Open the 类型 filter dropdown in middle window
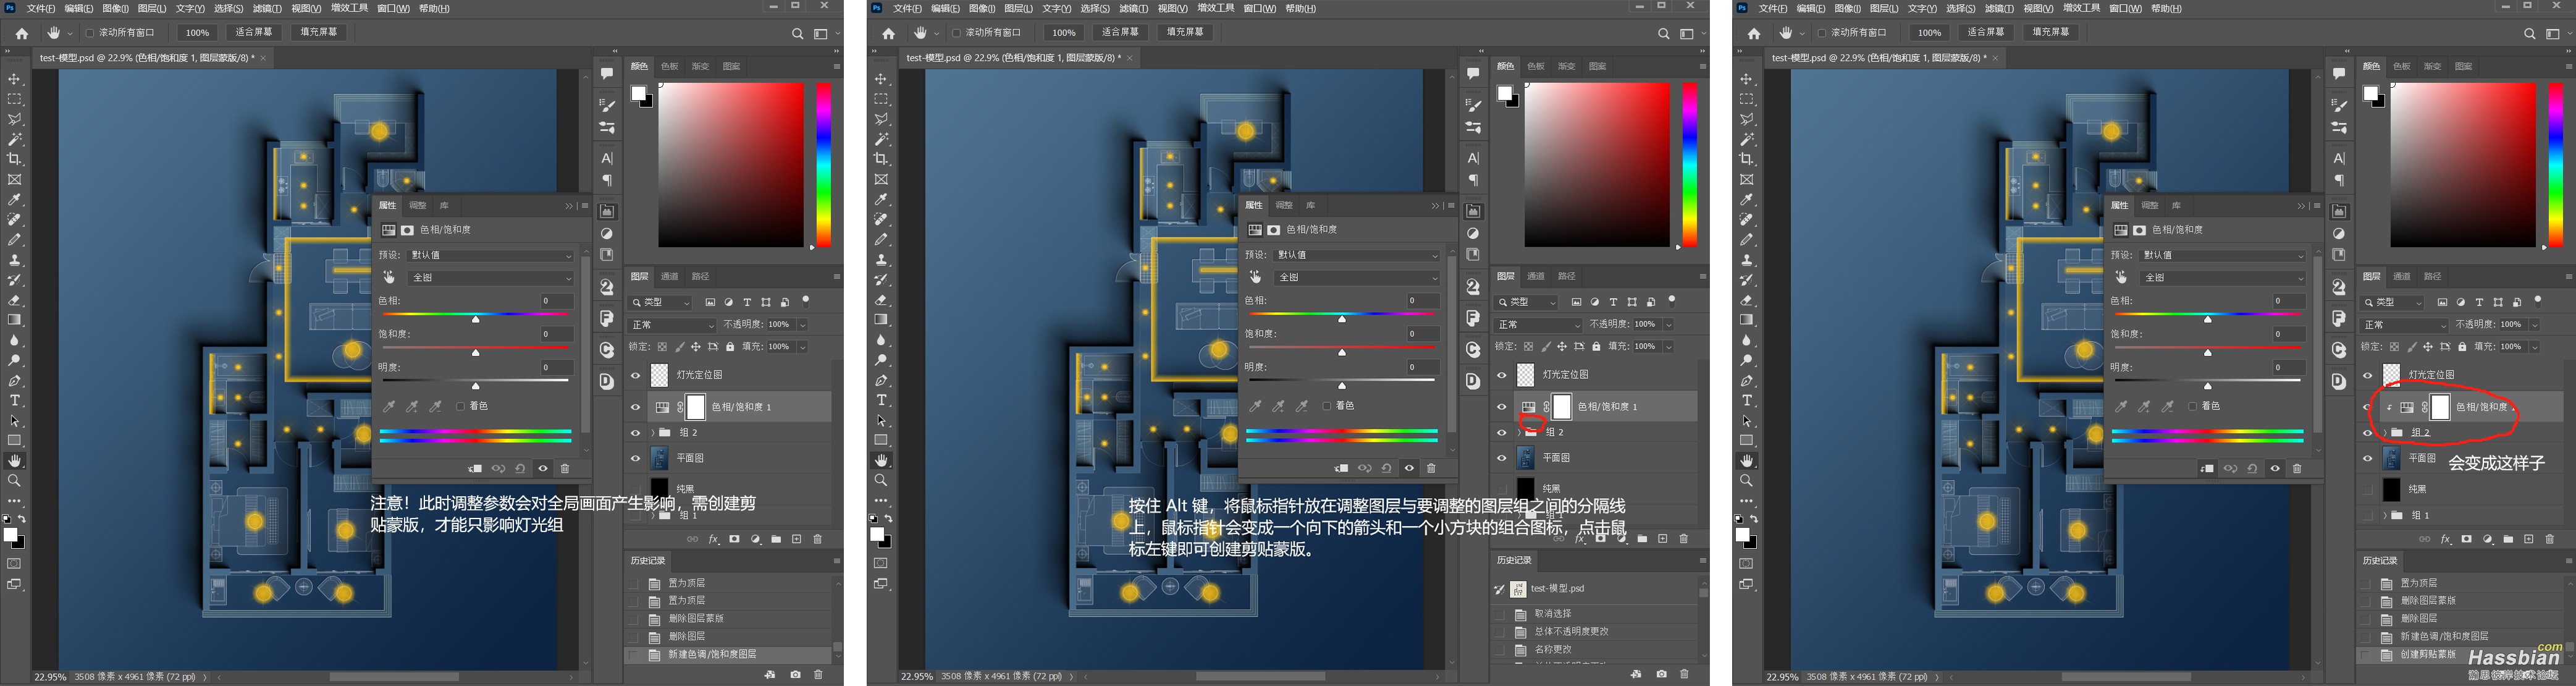 click(x=1526, y=302)
